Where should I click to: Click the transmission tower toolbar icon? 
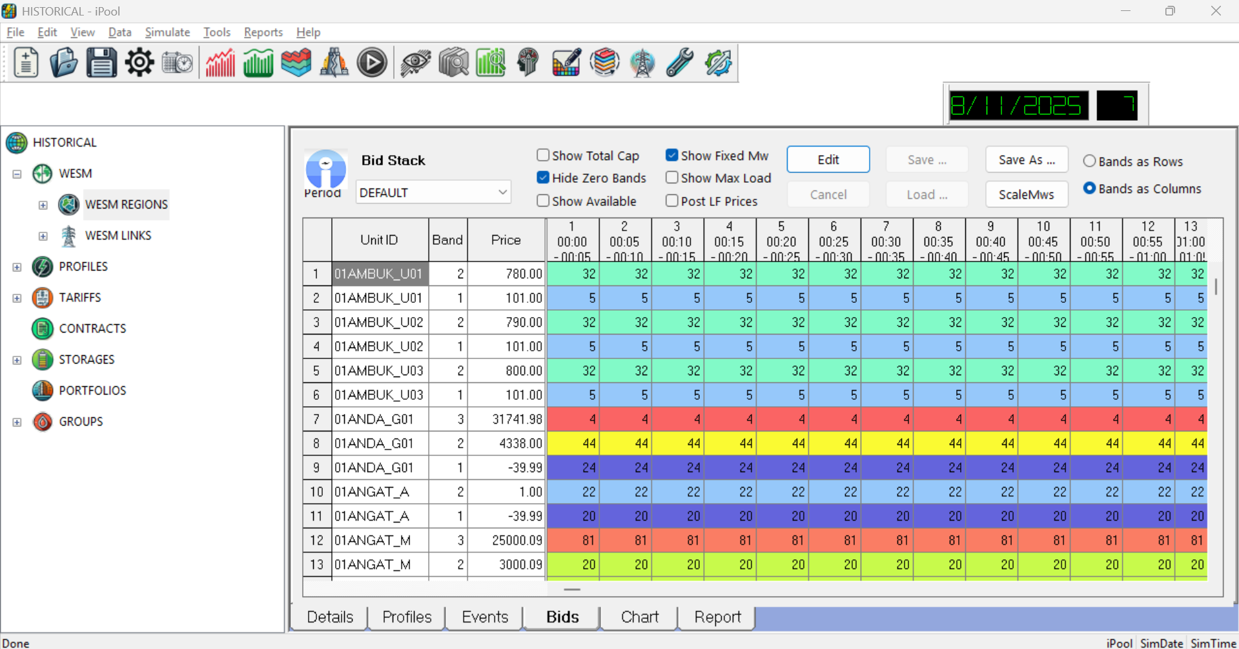(642, 63)
